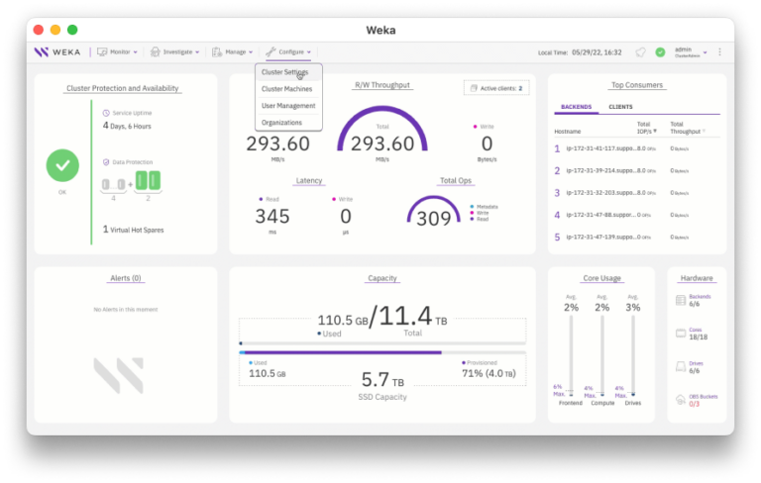Click the green cluster status icon
Viewport: 761px width, 483px height.
click(660, 51)
